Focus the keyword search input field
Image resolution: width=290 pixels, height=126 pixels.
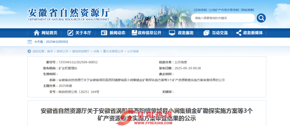(x=223, y=18)
